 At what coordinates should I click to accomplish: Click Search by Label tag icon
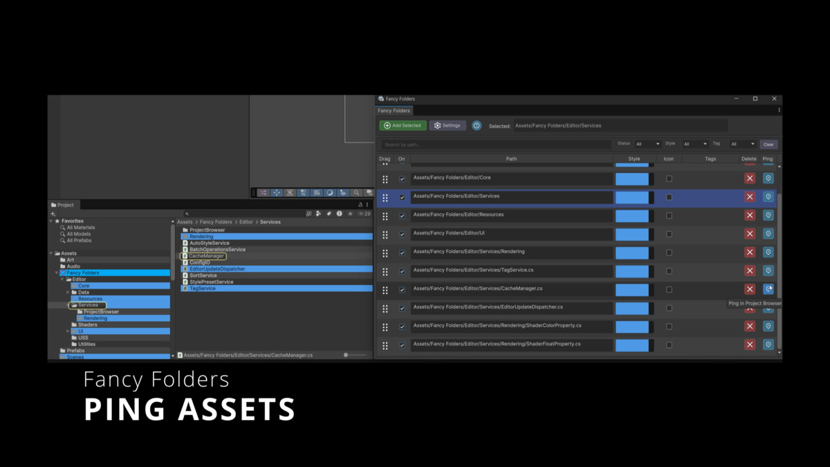click(x=329, y=214)
